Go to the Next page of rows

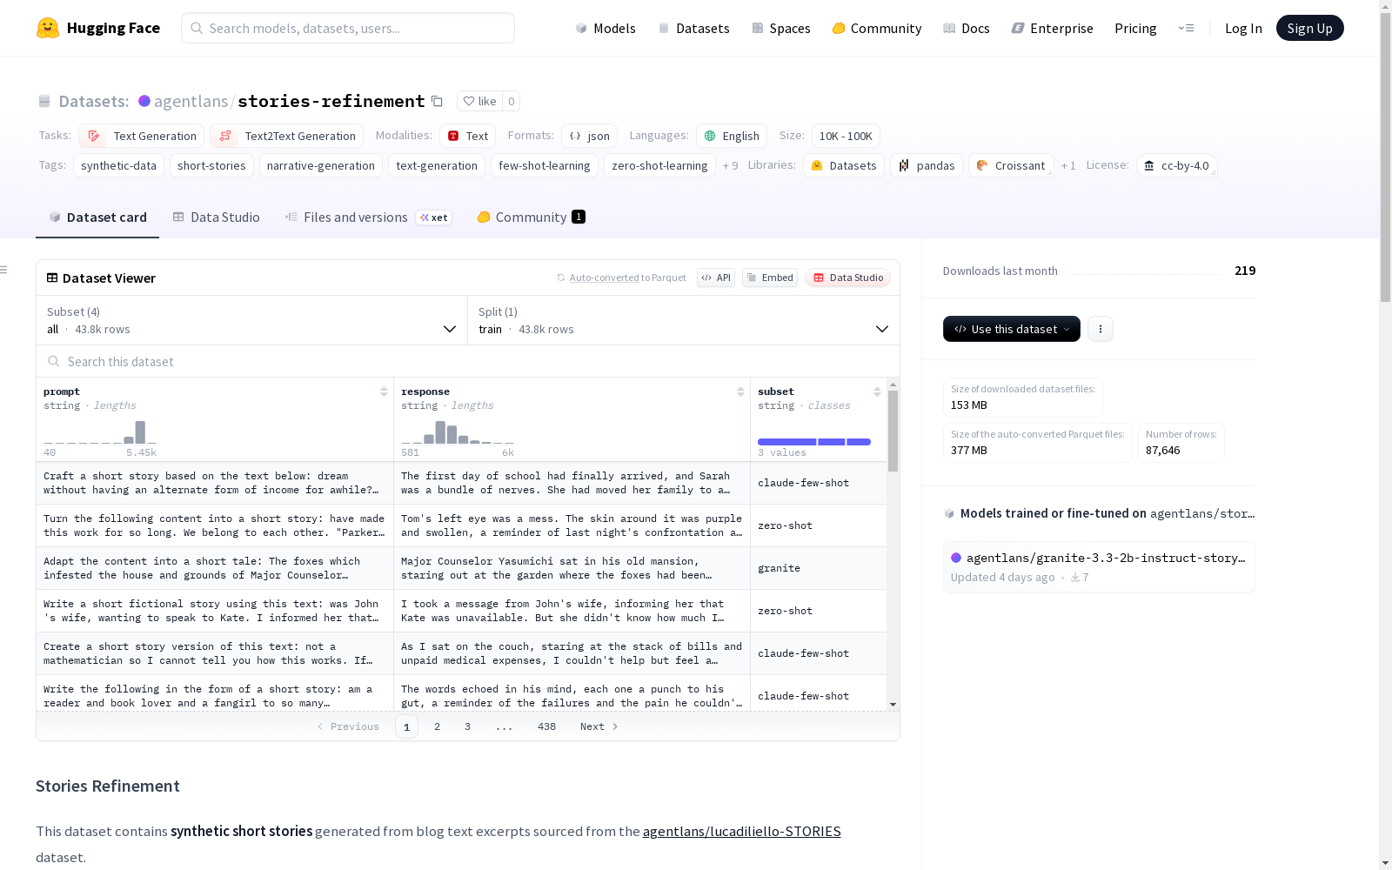coord(599,726)
